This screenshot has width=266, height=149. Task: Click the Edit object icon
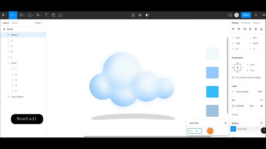tap(133, 15)
